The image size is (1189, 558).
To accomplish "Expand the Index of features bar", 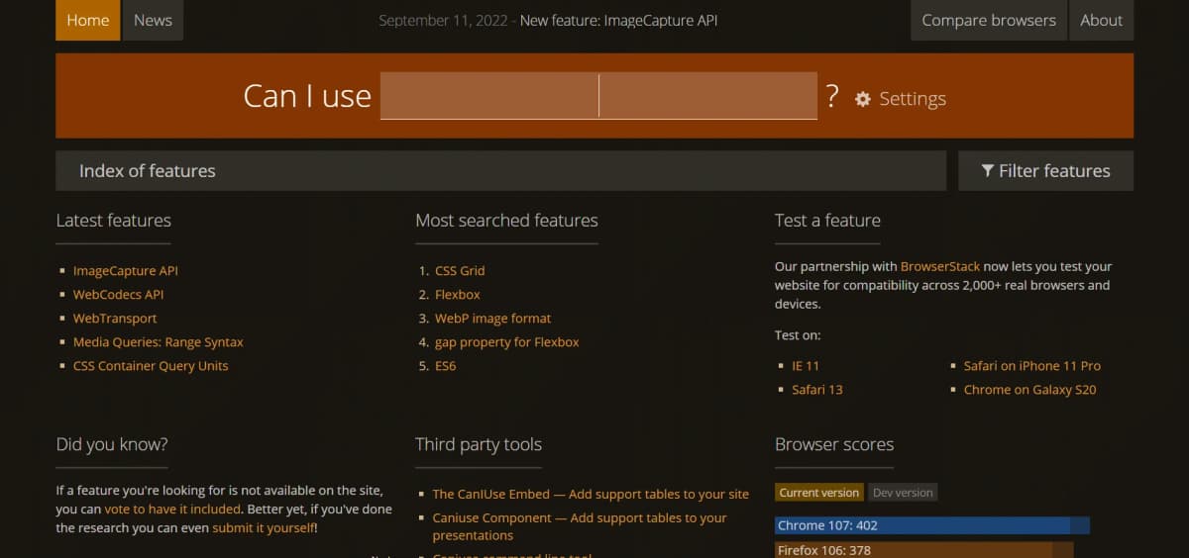I will point(500,171).
